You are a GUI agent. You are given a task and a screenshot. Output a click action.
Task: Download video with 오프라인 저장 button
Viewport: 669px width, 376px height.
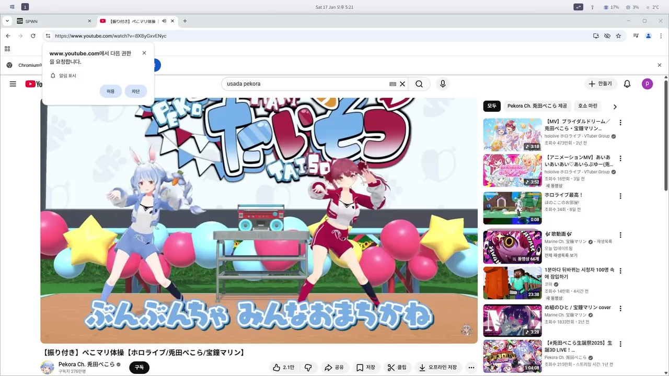(x=438, y=368)
